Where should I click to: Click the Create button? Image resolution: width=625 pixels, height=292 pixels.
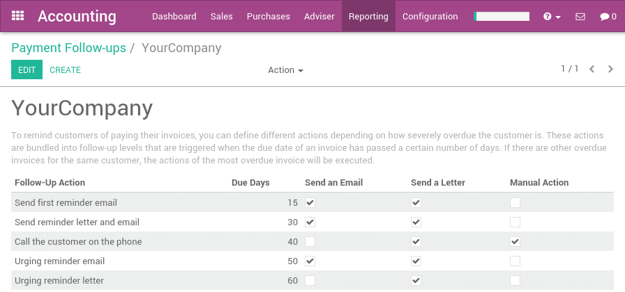[x=65, y=70]
